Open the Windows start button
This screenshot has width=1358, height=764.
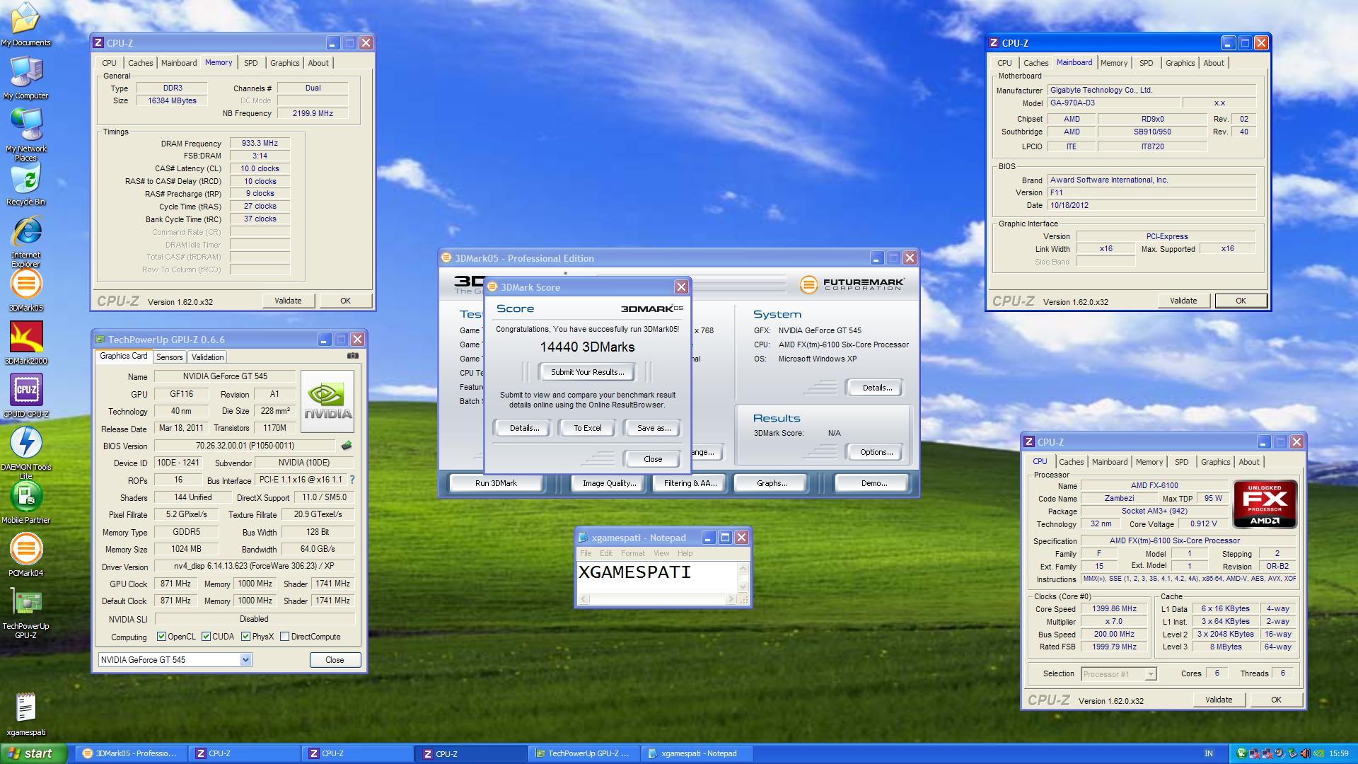(33, 753)
